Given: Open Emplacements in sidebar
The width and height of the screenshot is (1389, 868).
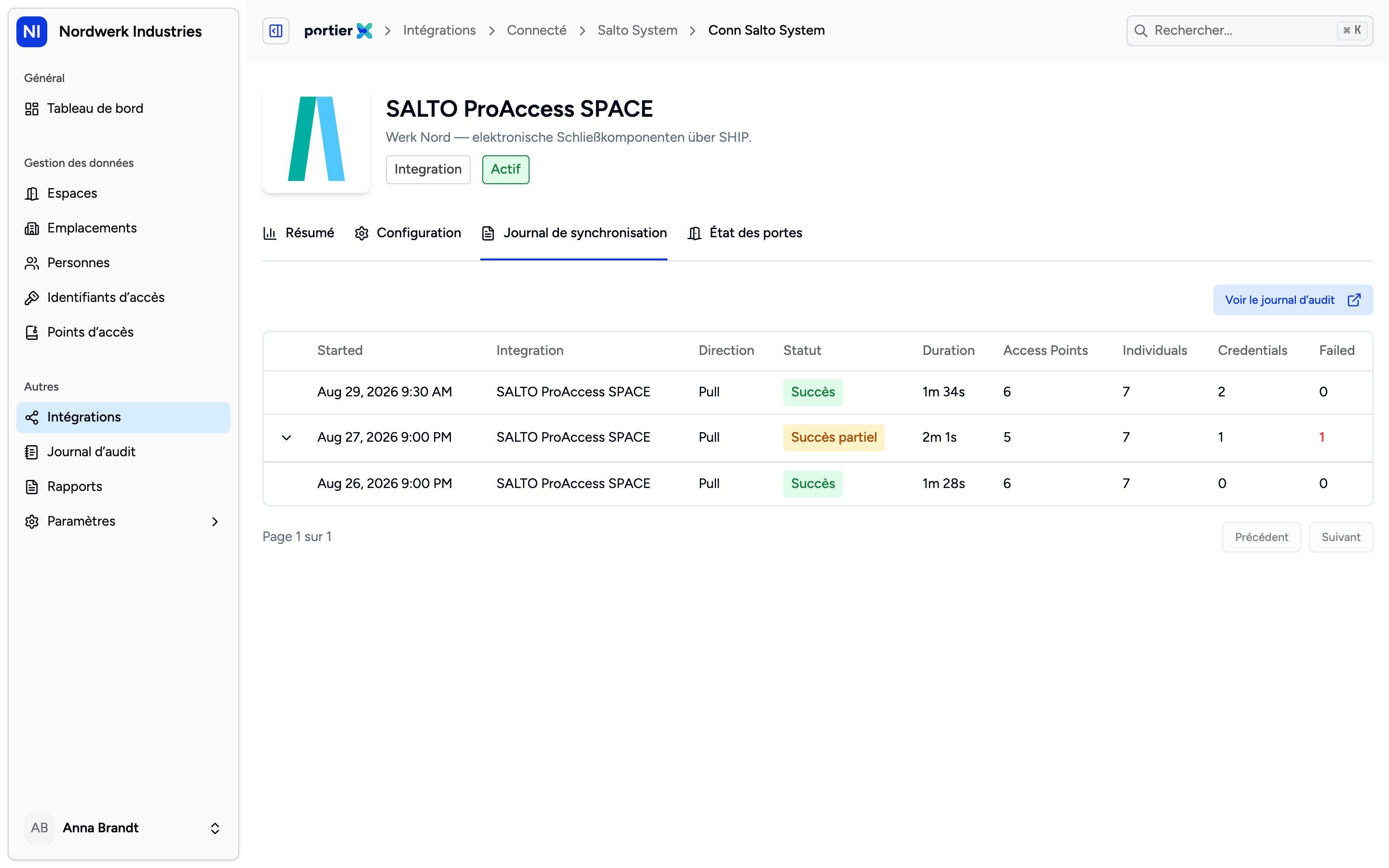Looking at the screenshot, I should point(123,228).
